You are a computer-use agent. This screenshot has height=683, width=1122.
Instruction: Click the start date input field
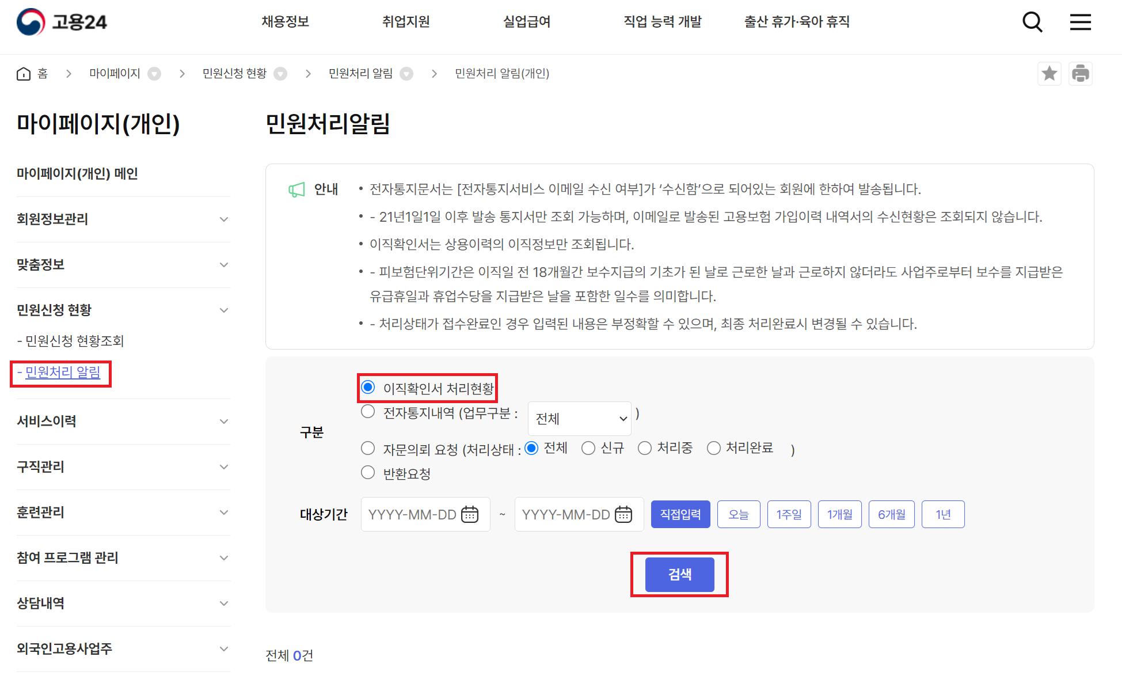coord(412,514)
